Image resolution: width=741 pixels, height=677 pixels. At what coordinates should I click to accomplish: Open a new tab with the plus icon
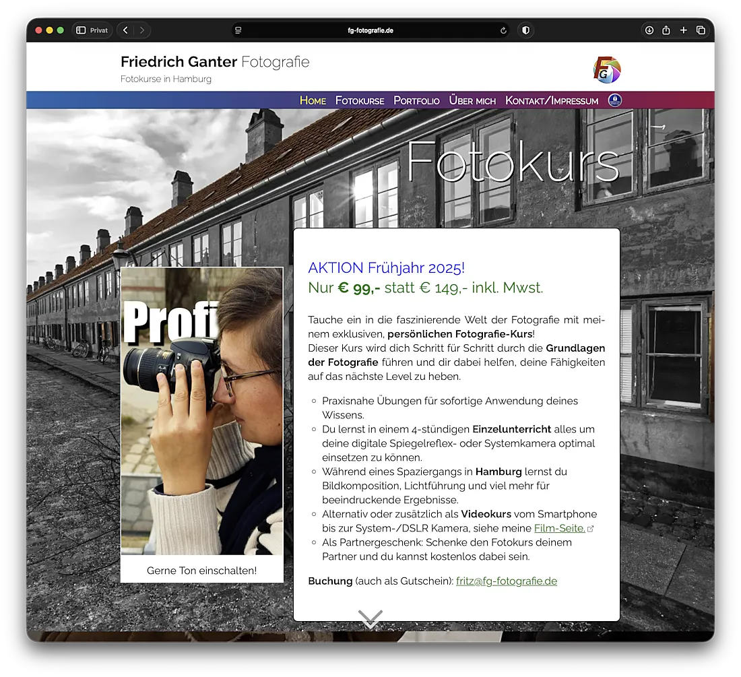pyautogui.click(x=683, y=30)
